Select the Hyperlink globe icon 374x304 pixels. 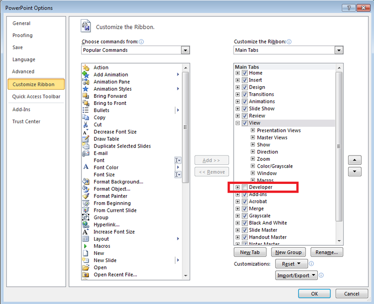point(86,224)
